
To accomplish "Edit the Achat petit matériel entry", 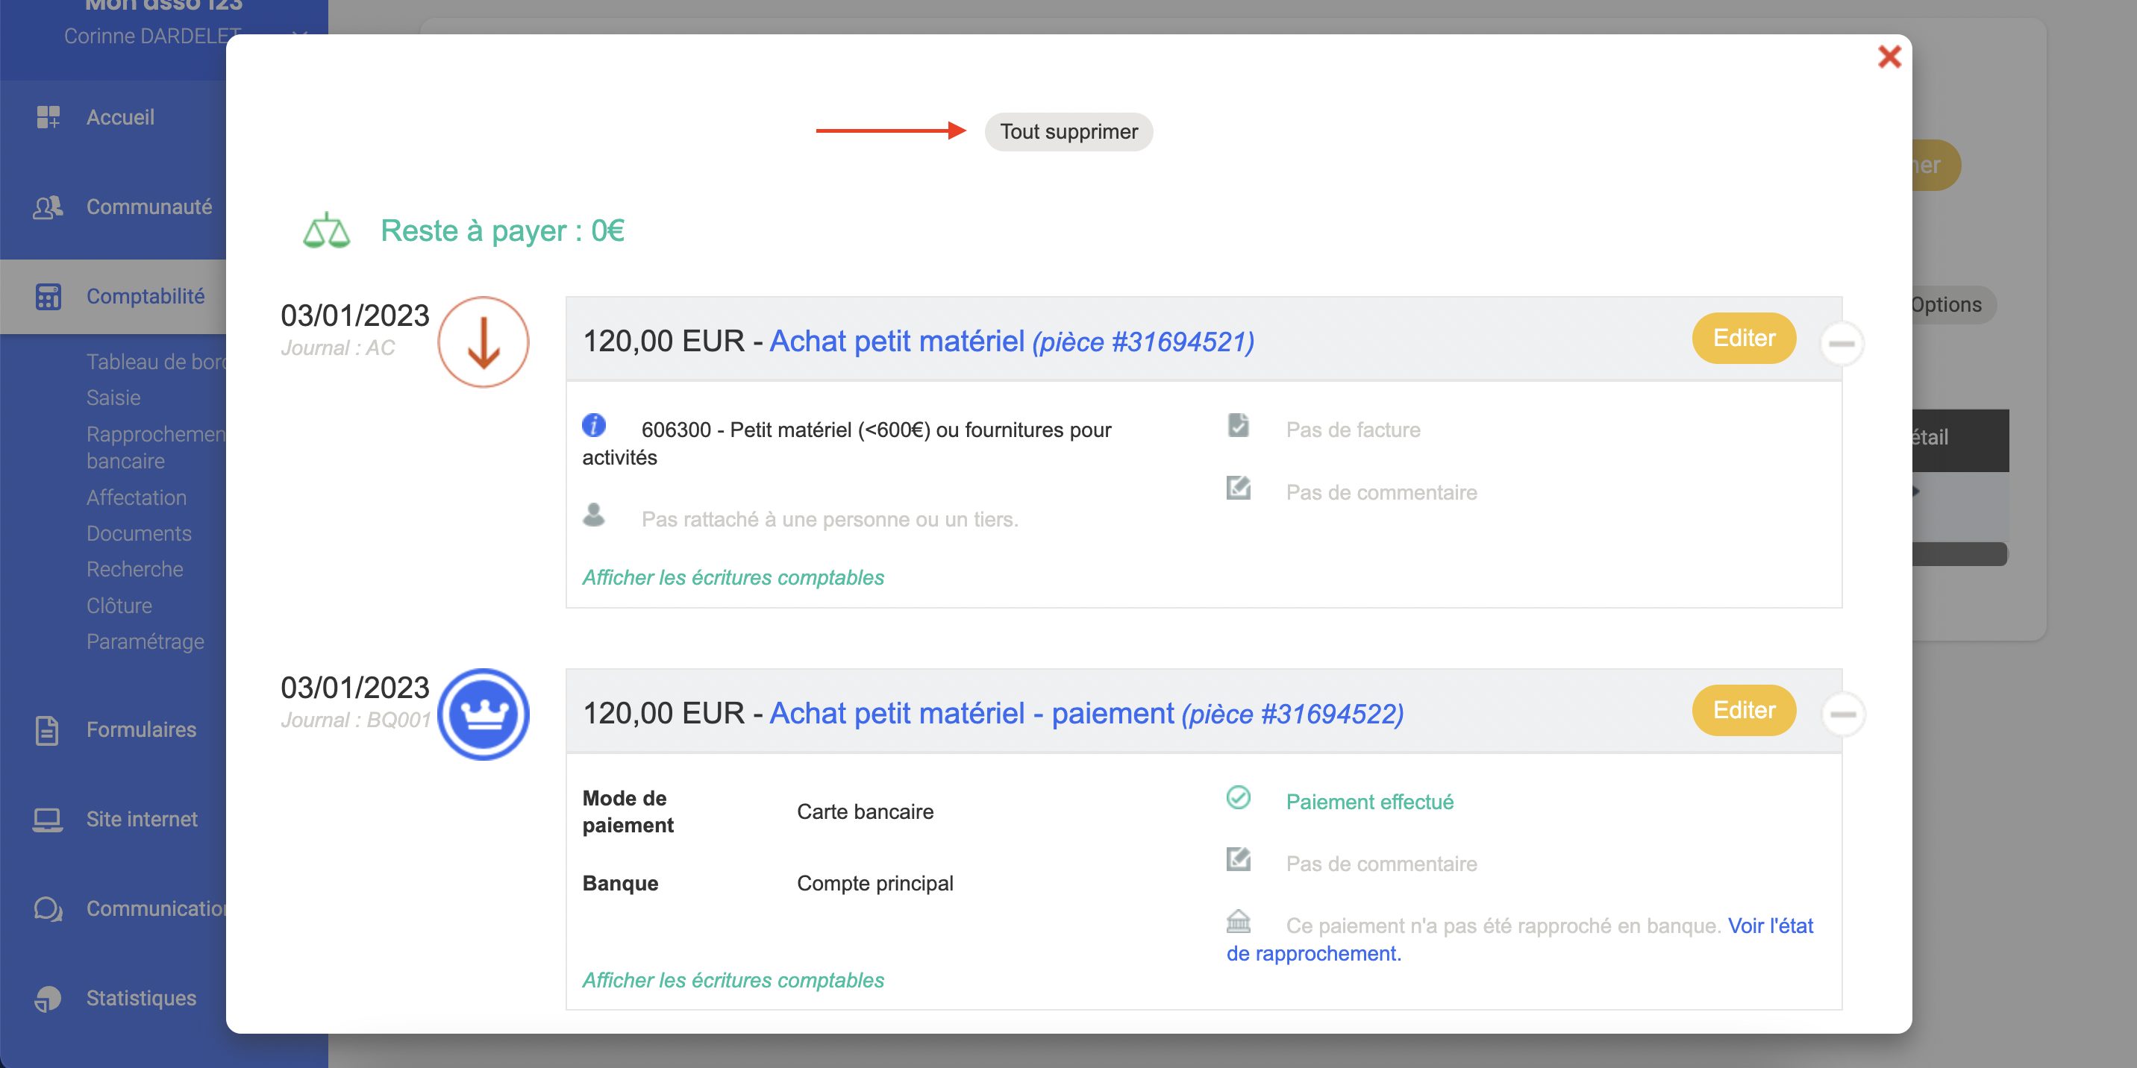I will coord(1743,339).
